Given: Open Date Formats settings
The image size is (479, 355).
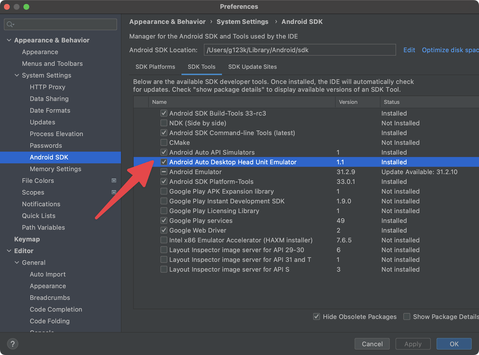Looking at the screenshot, I should tap(50, 110).
